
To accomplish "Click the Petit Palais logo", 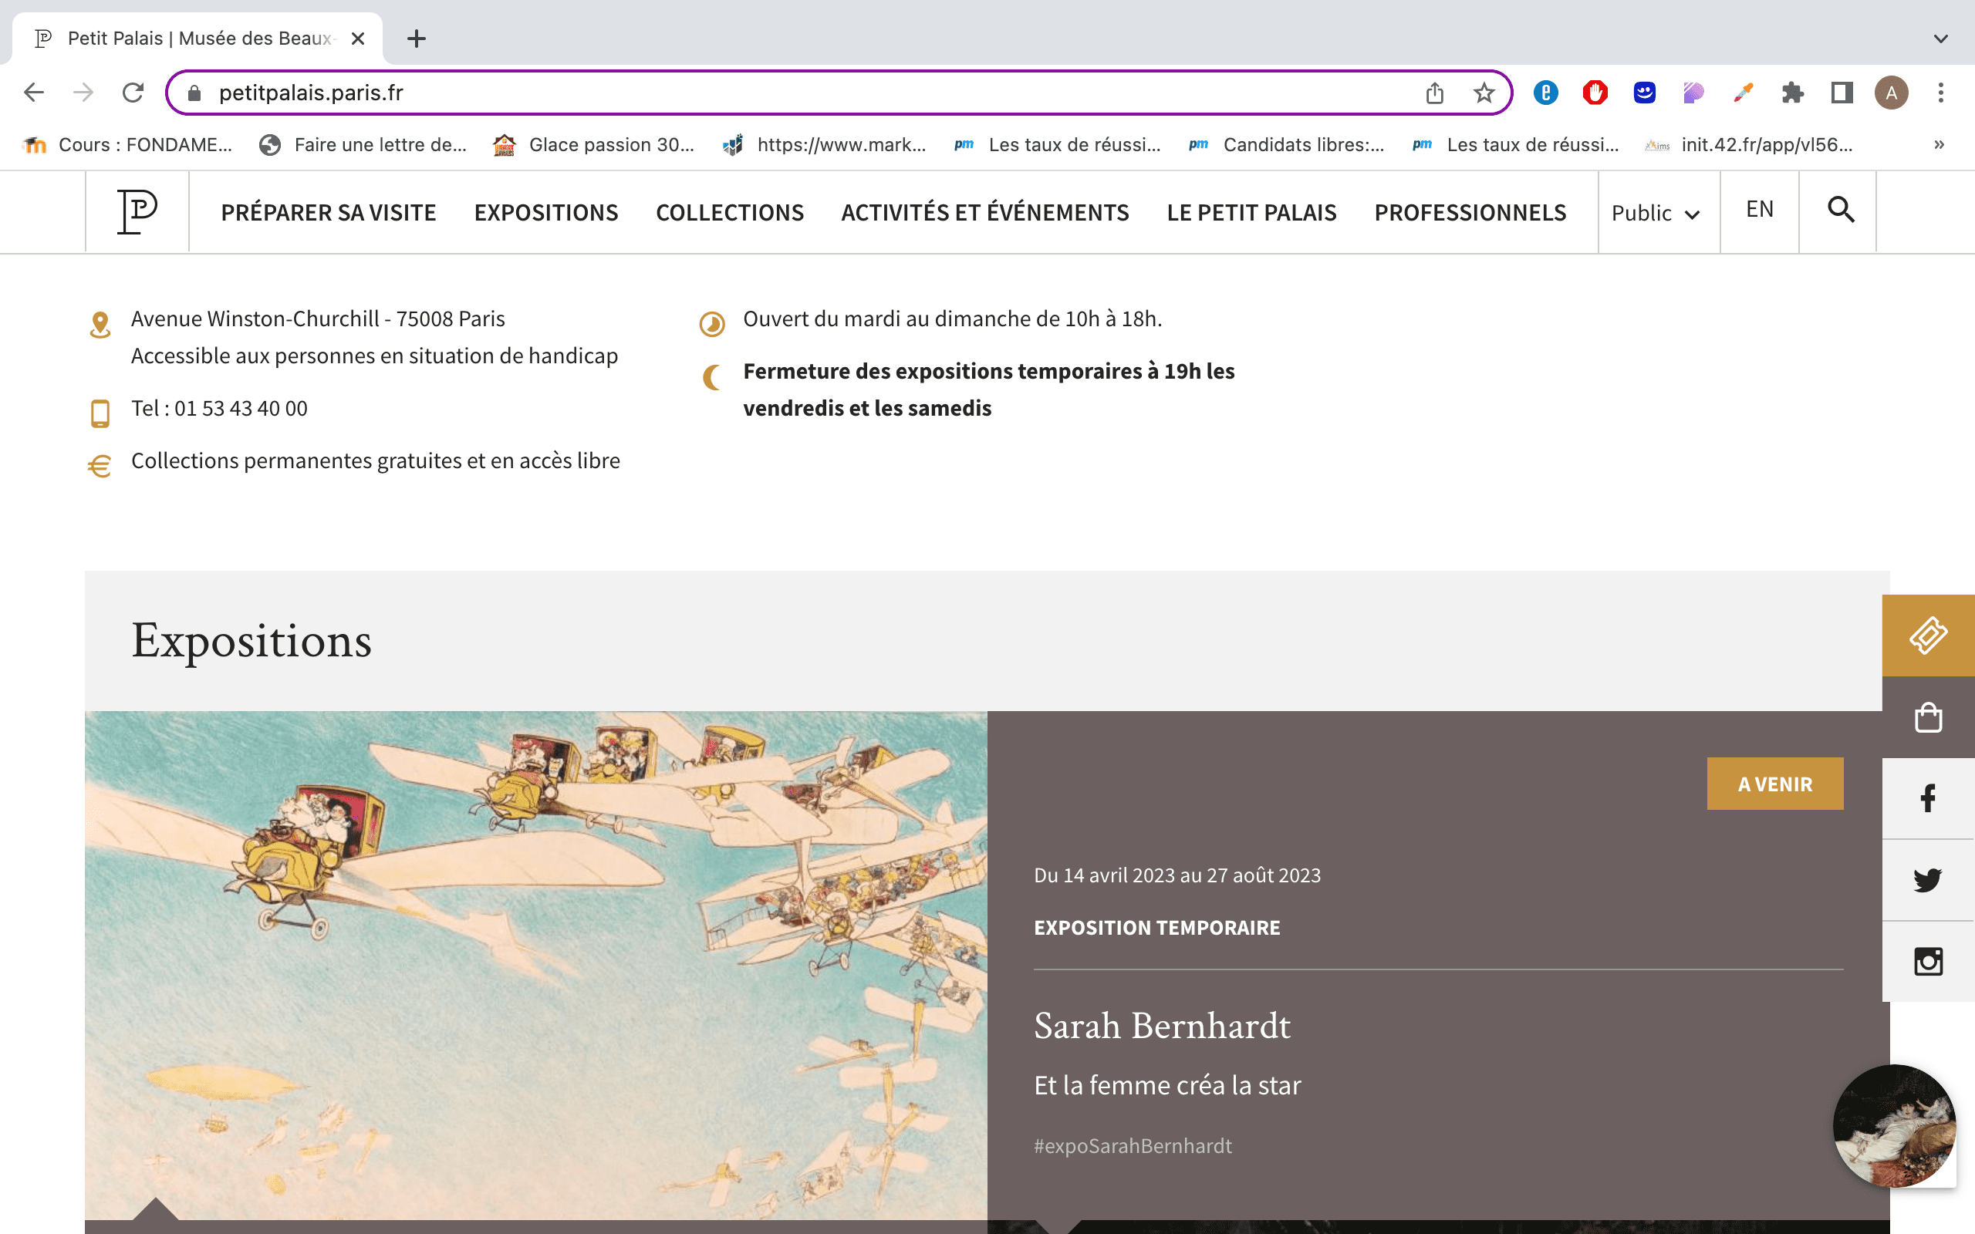I will [x=137, y=211].
